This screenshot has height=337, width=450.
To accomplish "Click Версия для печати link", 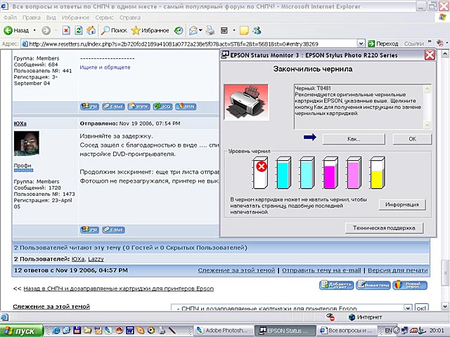I will point(397,270).
